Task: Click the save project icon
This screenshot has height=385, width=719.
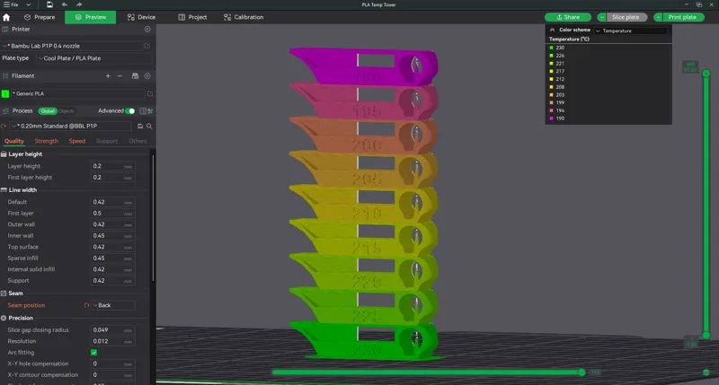Action: (x=49, y=4)
